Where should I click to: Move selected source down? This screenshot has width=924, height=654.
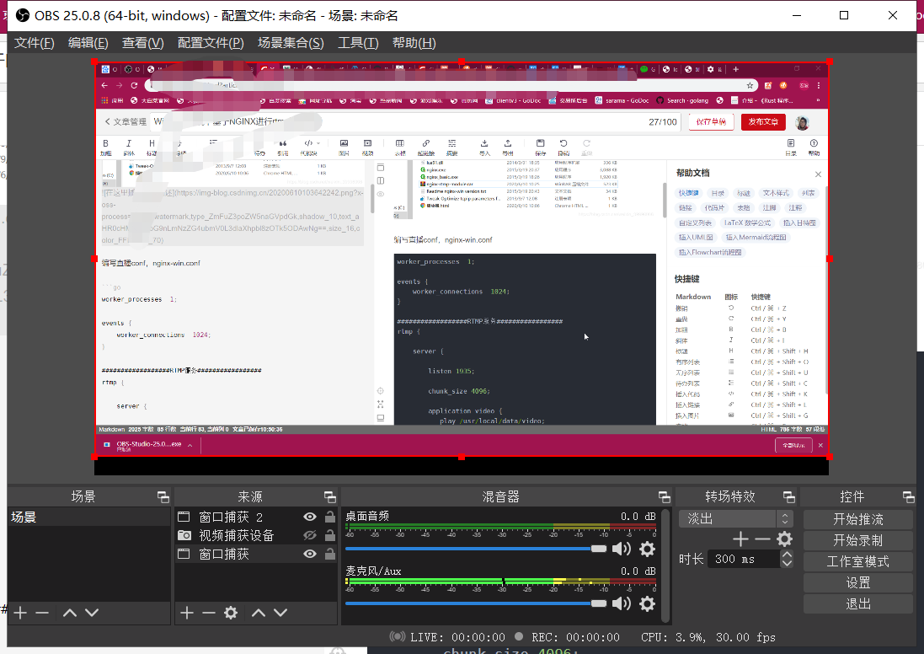280,613
